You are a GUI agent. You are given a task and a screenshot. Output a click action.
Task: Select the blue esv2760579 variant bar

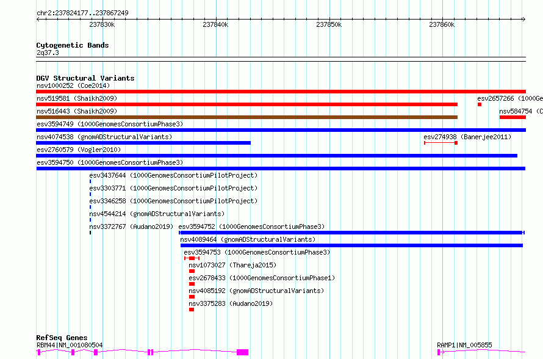tap(277, 156)
